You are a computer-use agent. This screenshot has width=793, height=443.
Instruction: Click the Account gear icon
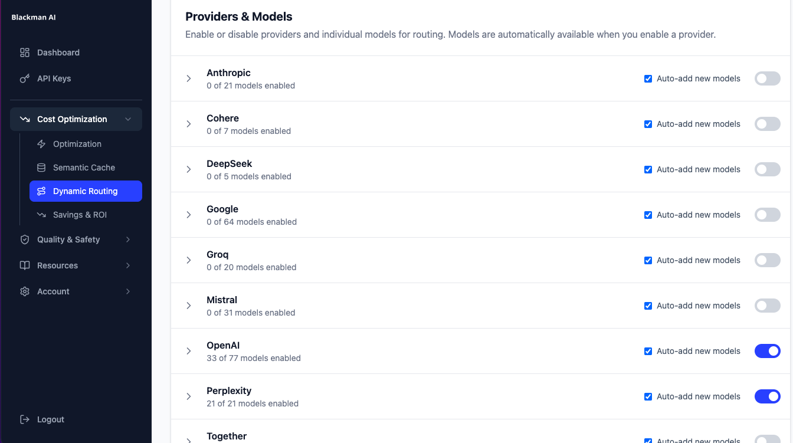pyautogui.click(x=24, y=291)
